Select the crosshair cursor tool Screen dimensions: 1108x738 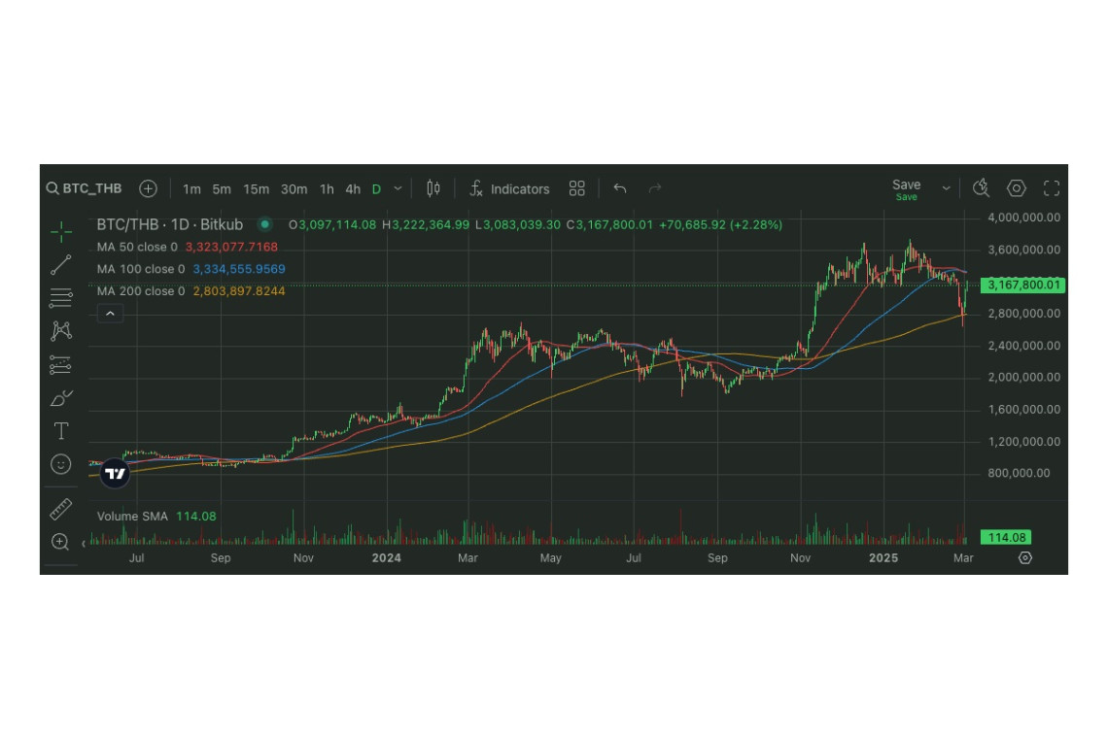[x=61, y=231]
